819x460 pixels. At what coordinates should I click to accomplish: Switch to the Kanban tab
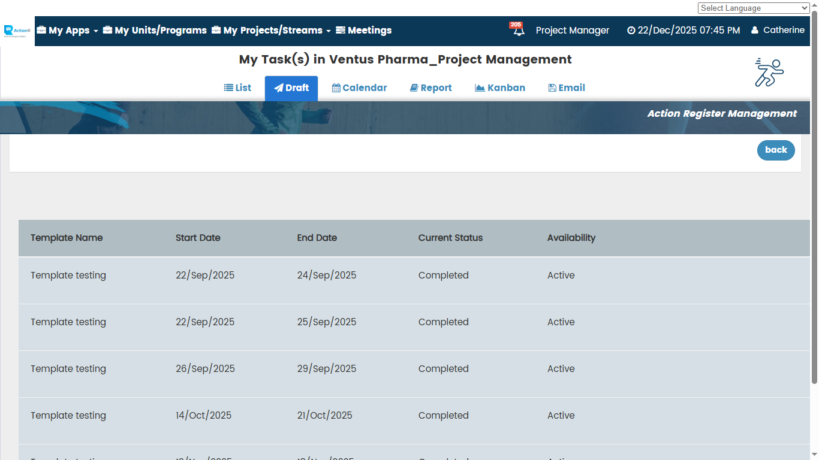[x=500, y=88]
